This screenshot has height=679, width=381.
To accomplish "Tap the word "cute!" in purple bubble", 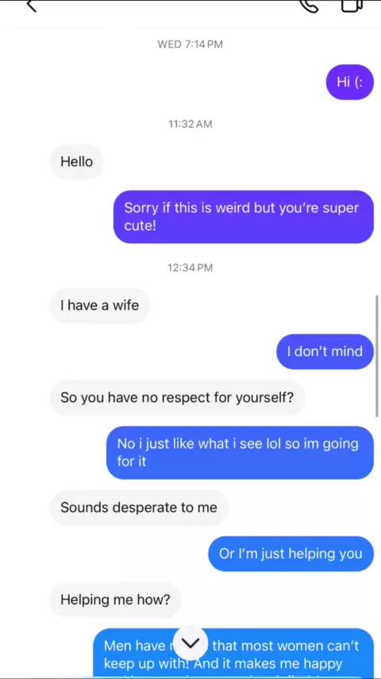I will pos(140,226).
